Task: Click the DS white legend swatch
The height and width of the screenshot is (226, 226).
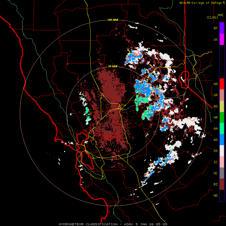Action: point(222,151)
